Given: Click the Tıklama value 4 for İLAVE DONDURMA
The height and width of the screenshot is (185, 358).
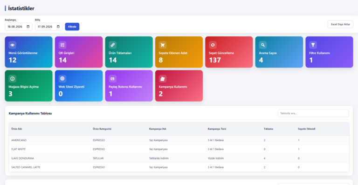Looking at the screenshot, I should 264,158.
